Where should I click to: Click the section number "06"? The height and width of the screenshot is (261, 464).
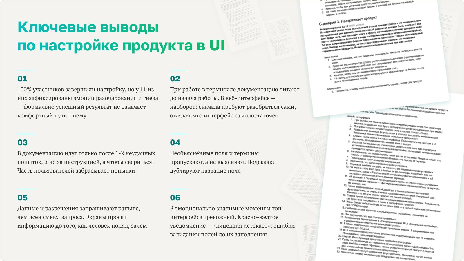coord(175,198)
